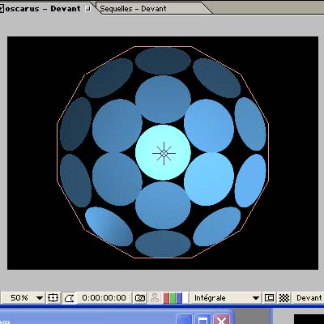Viewport: 324px width, 324px height.
Task: Toggle the title/action safe guides icon
Action: pos(53,298)
